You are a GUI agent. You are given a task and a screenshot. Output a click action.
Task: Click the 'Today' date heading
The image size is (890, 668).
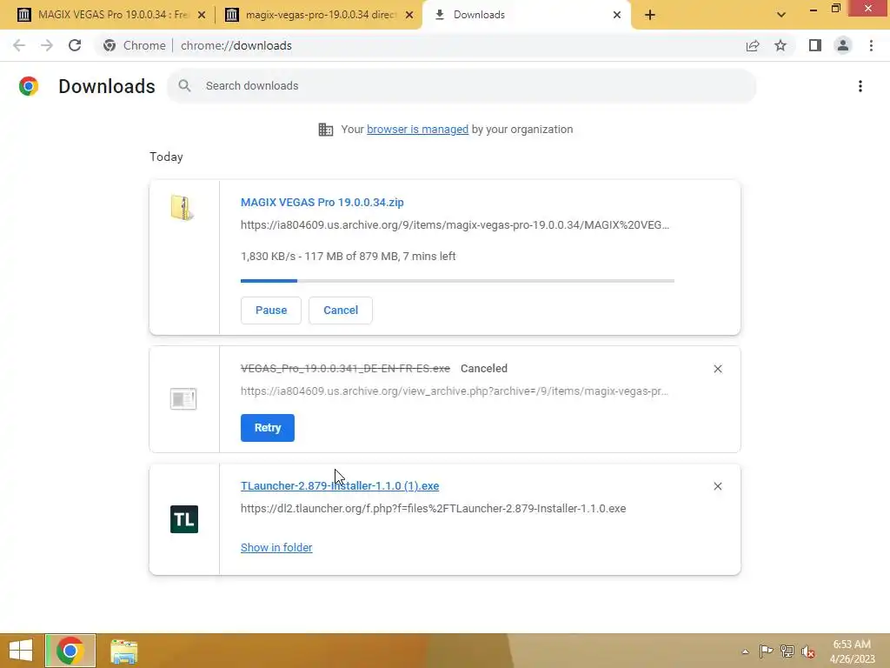click(x=166, y=157)
